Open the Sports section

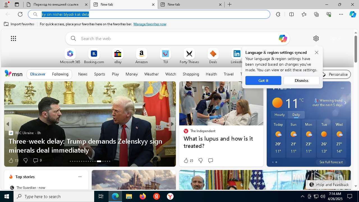tap(100, 74)
